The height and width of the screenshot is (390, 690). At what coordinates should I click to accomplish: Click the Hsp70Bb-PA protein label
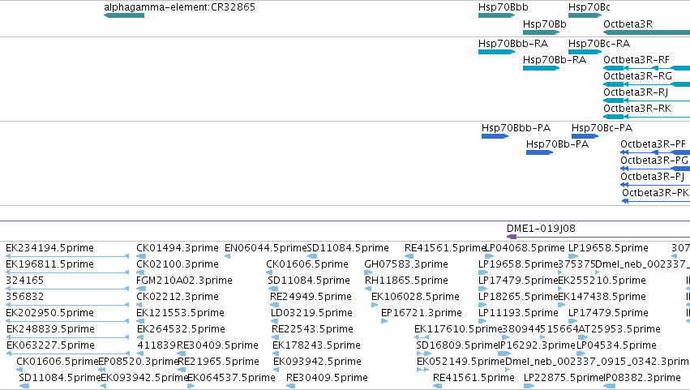[557, 144]
